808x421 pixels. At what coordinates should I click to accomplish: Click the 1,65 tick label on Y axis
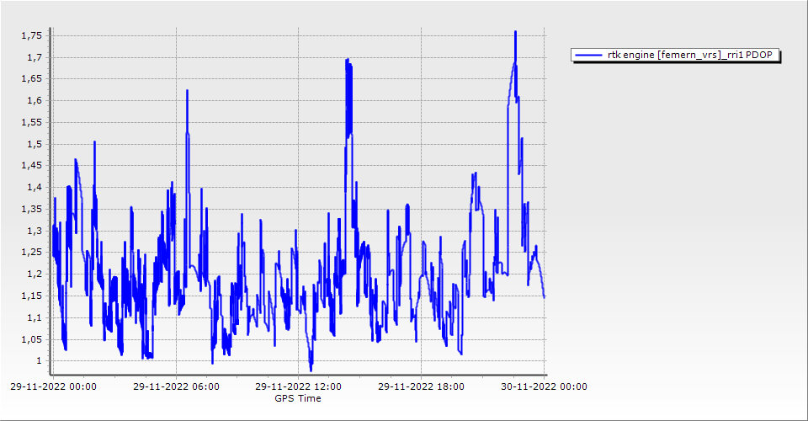31,78
